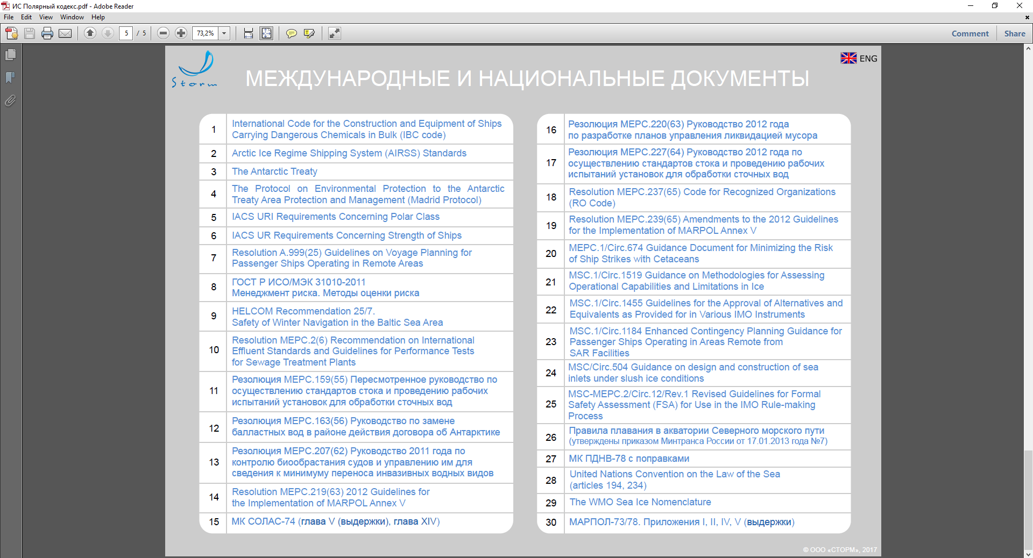Viewport: 1033px width, 558px height.
Task: Open Резолюция MEPC.227(64) link
Action: [696, 163]
